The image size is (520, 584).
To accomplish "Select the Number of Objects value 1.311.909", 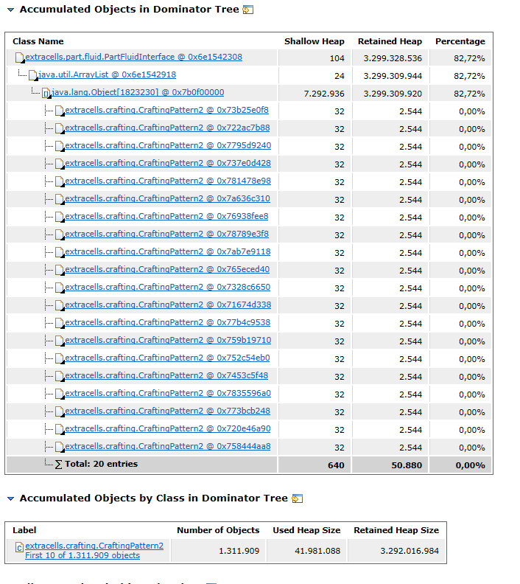I will [239, 551].
